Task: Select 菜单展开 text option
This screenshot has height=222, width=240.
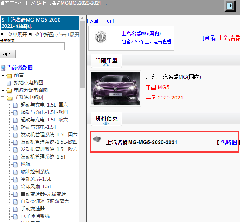Action: [x=17, y=35]
